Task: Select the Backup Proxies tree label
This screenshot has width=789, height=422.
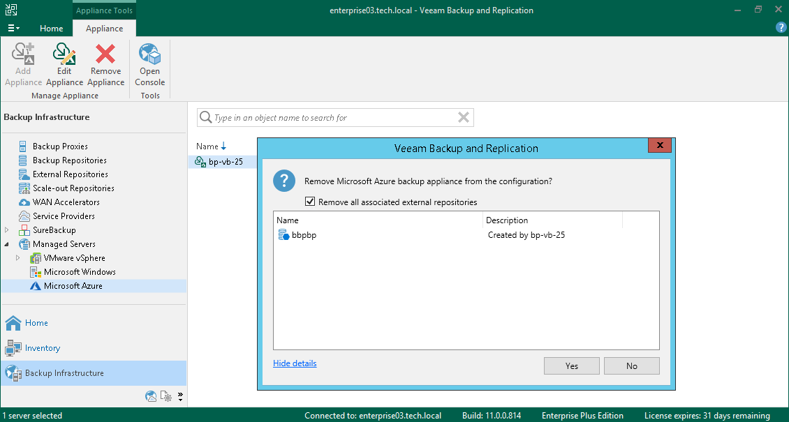Action: (x=60, y=146)
